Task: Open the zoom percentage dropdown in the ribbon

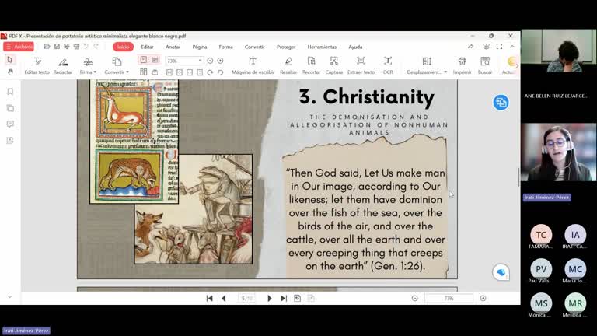Action: pos(200,61)
